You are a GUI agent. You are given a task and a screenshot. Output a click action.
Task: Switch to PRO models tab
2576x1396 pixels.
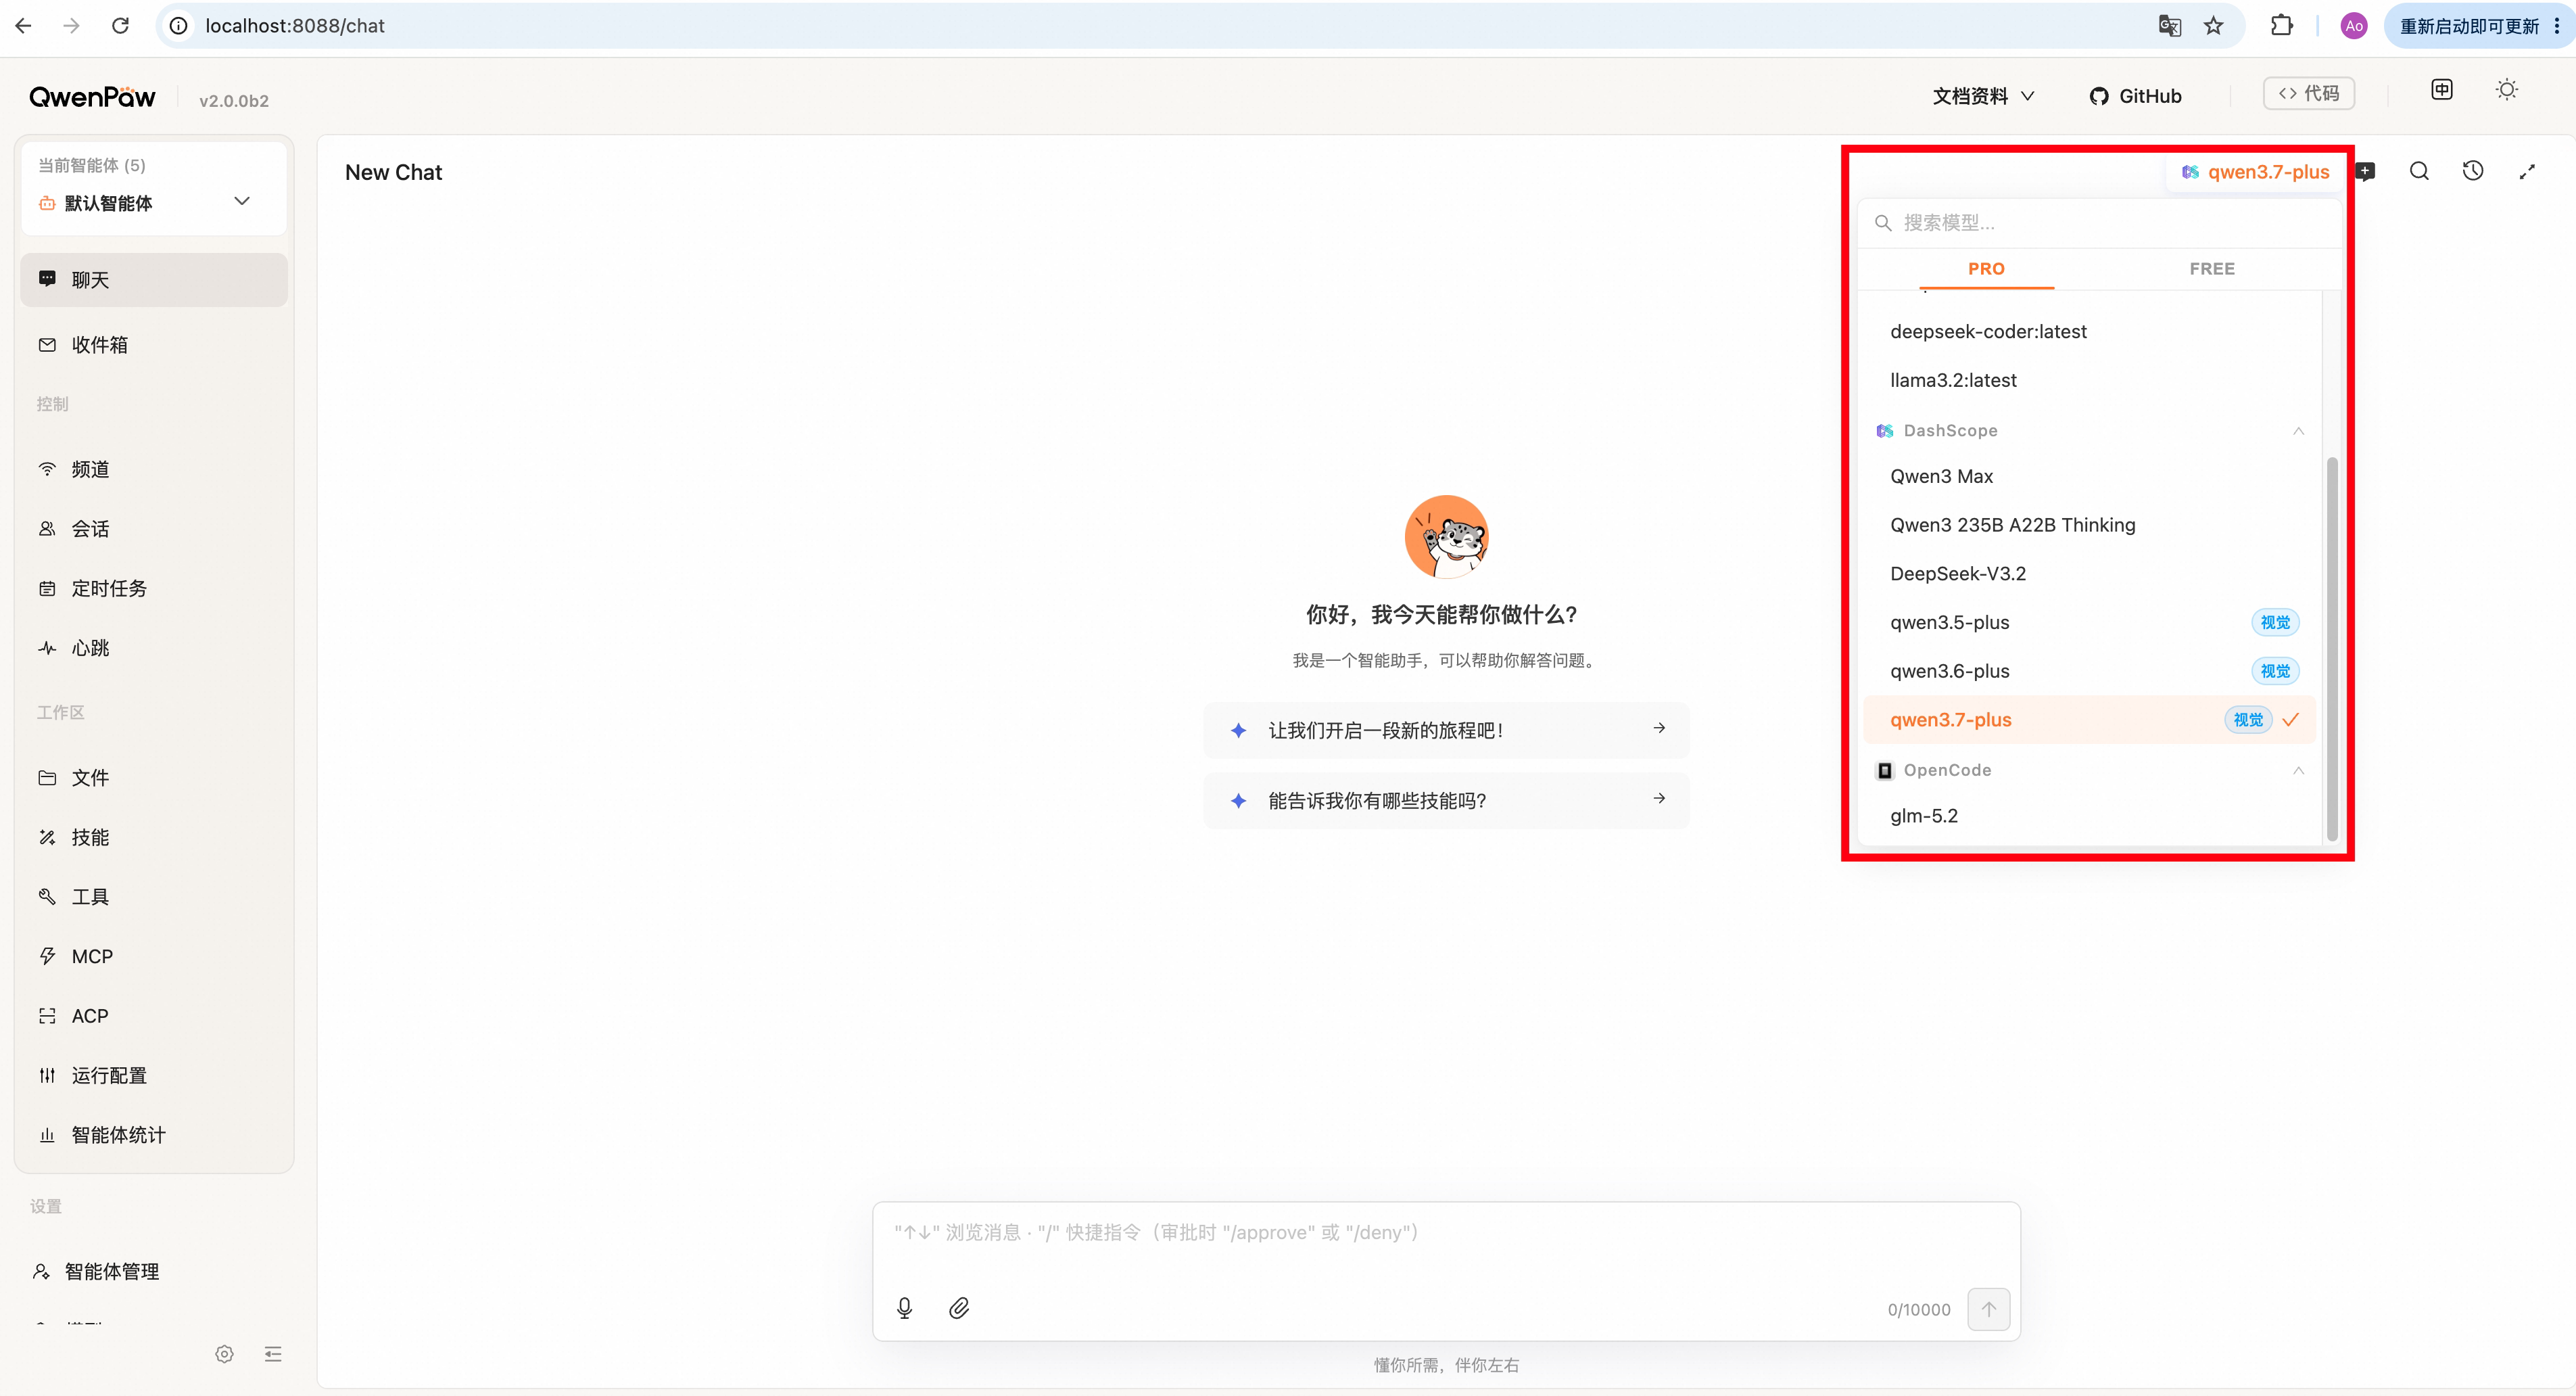coord(1986,269)
